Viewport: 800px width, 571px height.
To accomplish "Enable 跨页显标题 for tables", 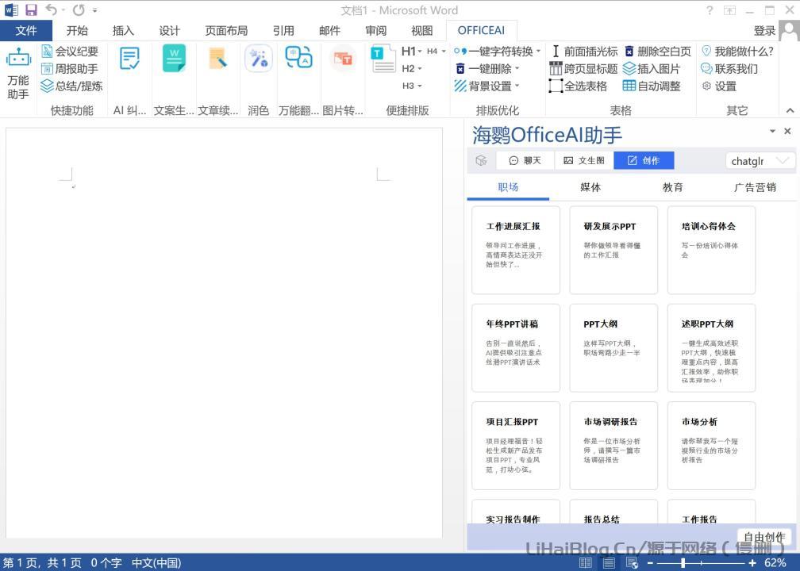I will (x=583, y=69).
